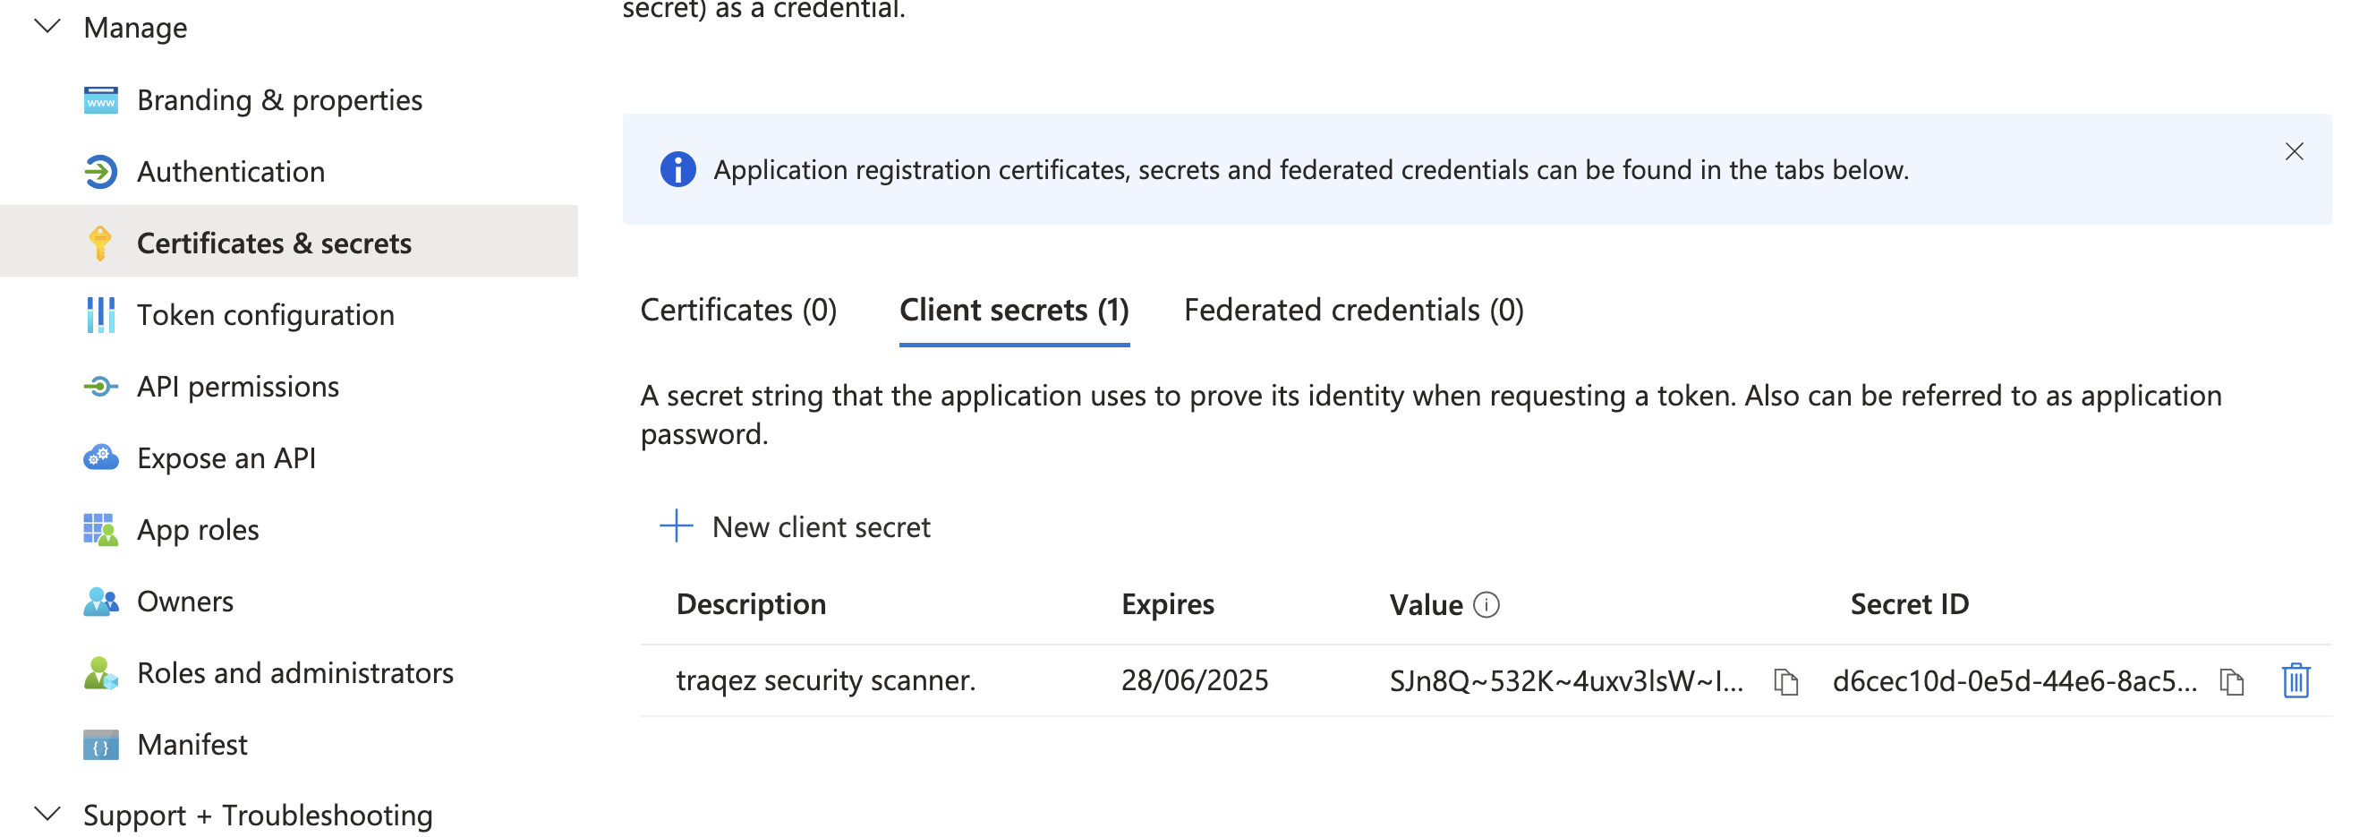2368x837 pixels.
Task: Open API permissions in the sidebar
Action: (237, 388)
